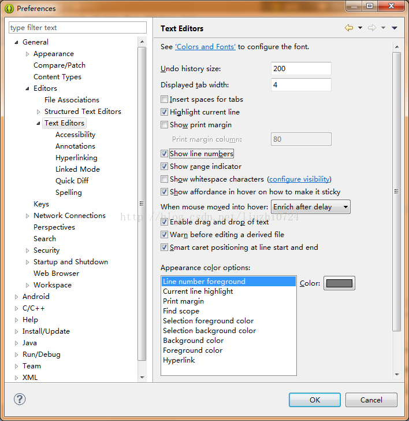Open Web Browser preferences page
The height and width of the screenshot is (421, 409).
56,274
